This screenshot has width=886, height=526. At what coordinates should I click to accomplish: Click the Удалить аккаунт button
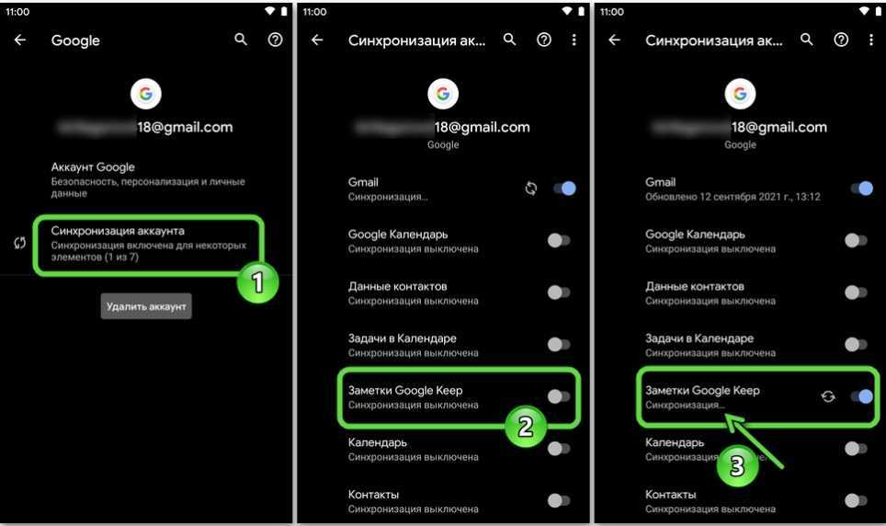146,306
